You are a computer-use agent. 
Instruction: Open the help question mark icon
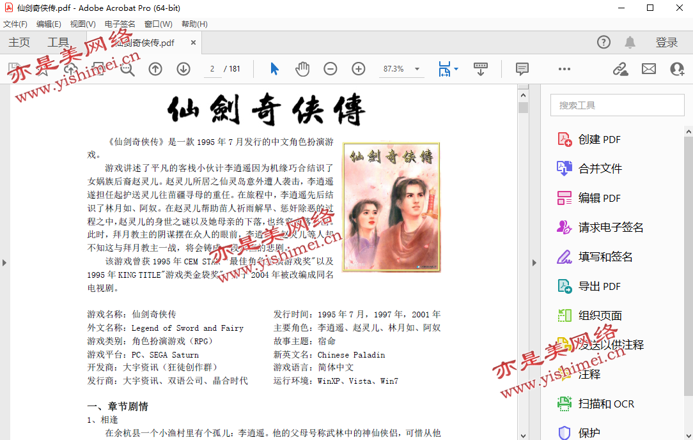[x=603, y=42]
